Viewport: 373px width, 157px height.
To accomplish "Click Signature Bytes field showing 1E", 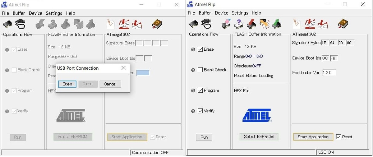I will click(x=325, y=43).
